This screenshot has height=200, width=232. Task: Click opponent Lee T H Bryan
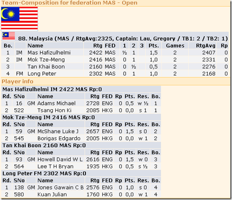tap(55, 167)
